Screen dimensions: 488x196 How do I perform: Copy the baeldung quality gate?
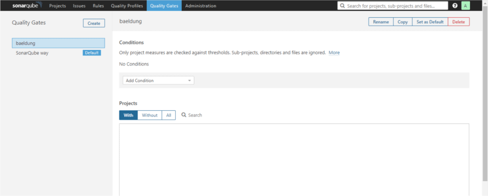pyautogui.click(x=403, y=22)
